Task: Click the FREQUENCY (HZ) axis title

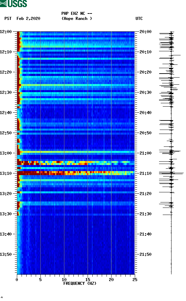Action: click(x=80, y=283)
